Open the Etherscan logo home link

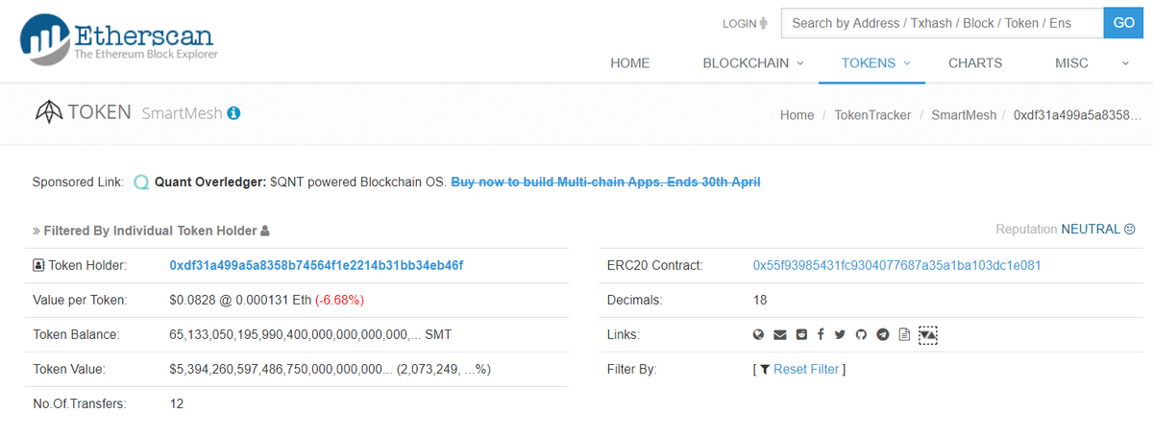(x=118, y=38)
